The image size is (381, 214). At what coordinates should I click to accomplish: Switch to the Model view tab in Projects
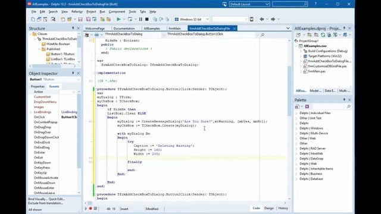click(x=316, y=91)
